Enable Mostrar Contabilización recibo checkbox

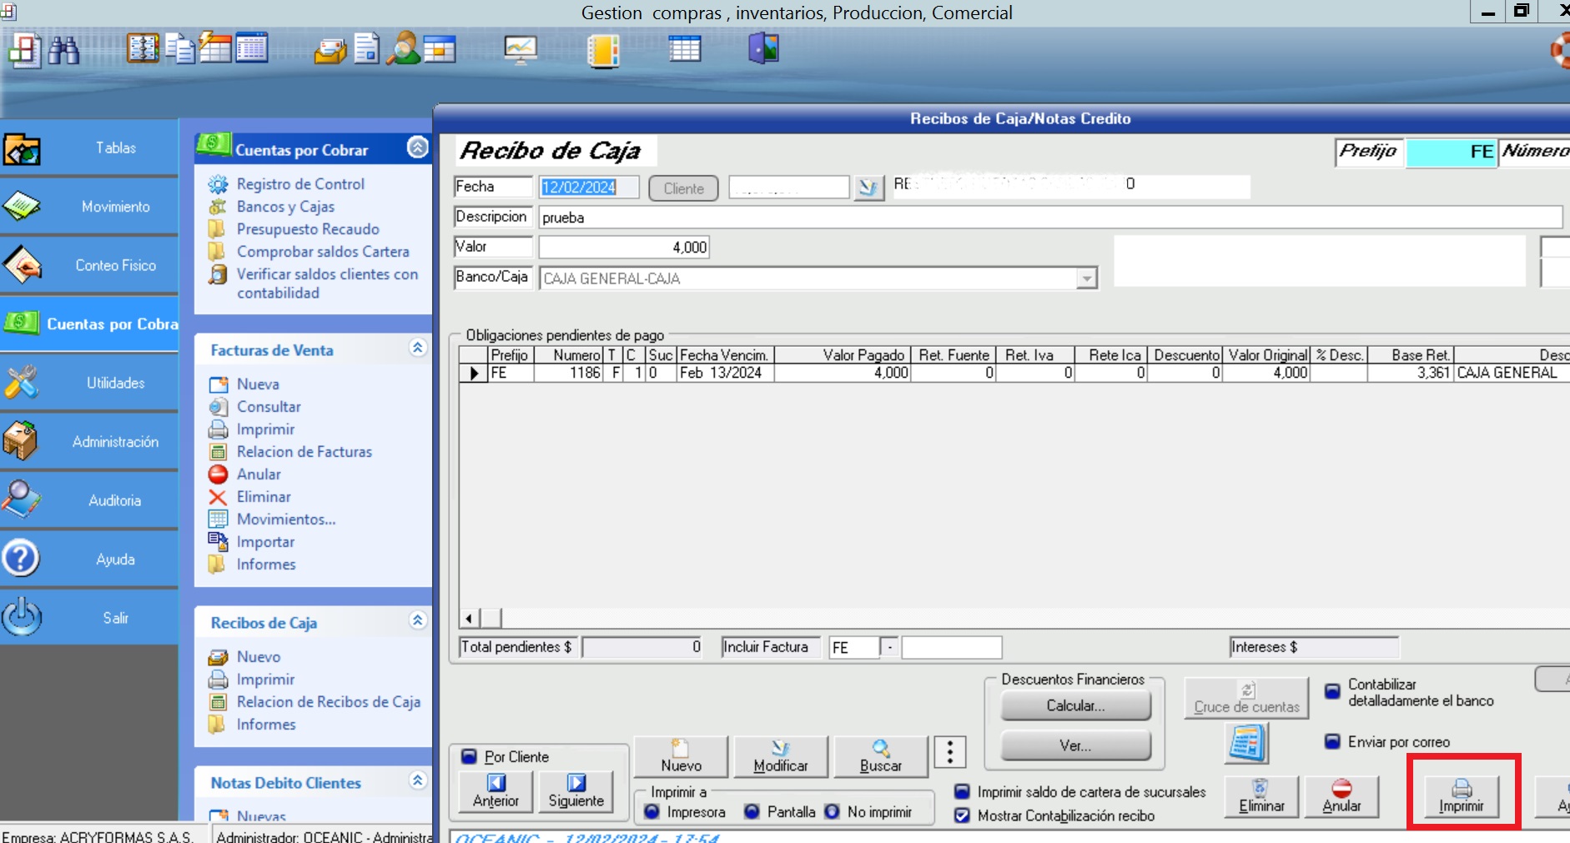pyautogui.click(x=963, y=815)
